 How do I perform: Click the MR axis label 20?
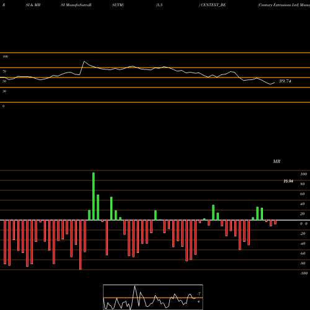(x=303, y=214)
